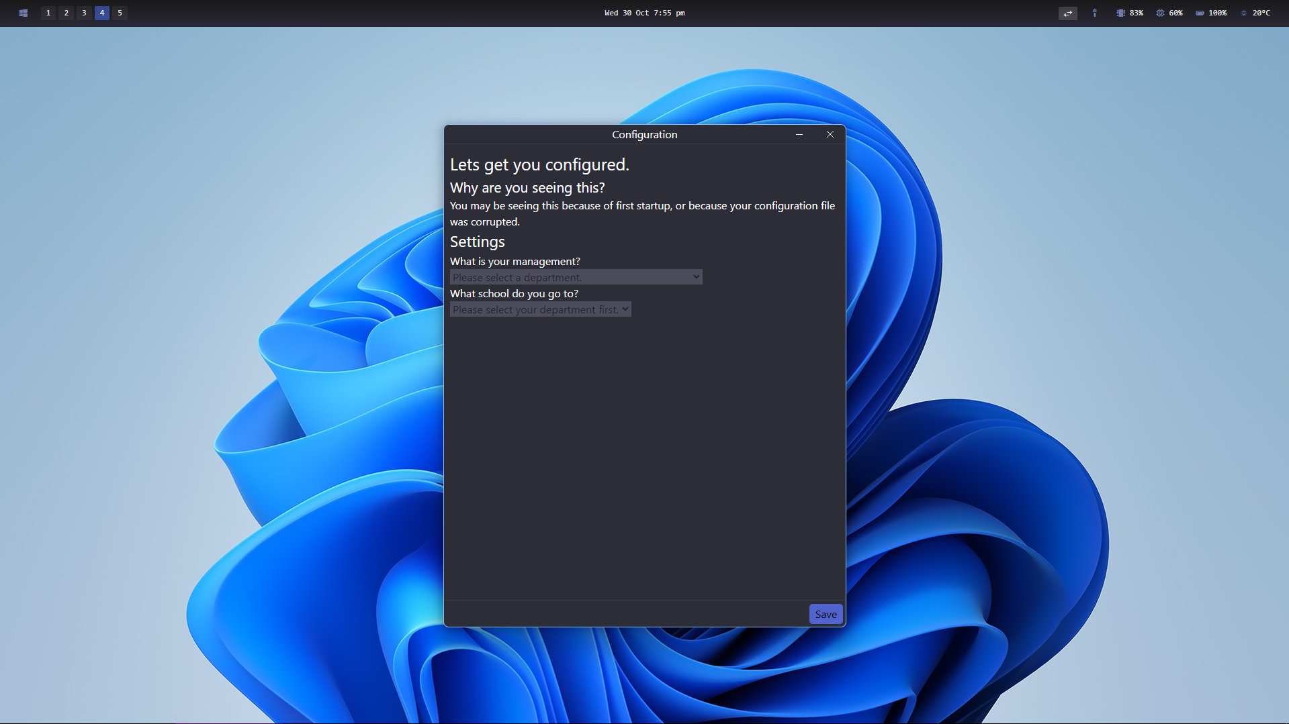Select the active workspace 4

(102, 13)
